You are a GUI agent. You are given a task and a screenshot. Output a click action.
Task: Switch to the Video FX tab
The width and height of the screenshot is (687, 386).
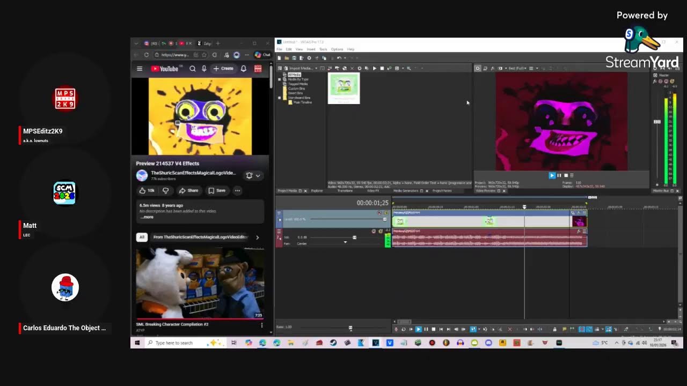click(373, 191)
